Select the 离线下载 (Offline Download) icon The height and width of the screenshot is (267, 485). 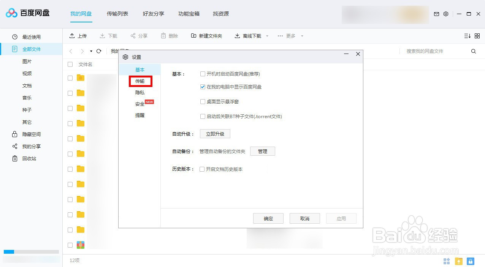coord(237,35)
